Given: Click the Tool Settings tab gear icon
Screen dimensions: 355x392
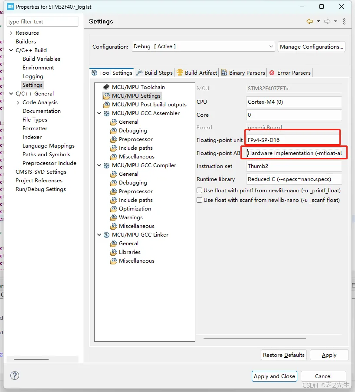Looking at the screenshot, I should click(94, 73).
